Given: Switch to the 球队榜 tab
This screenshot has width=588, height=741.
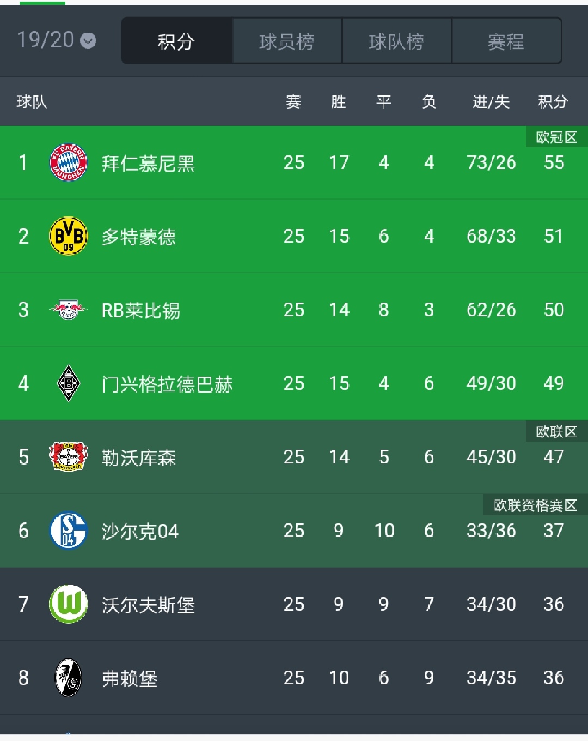Looking at the screenshot, I should (x=396, y=41).
